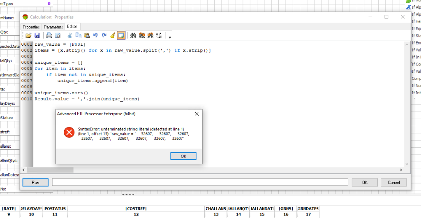Click line 'unique_items.append(item)'
This screenshot has height=218, width=421.
[93, 81]
